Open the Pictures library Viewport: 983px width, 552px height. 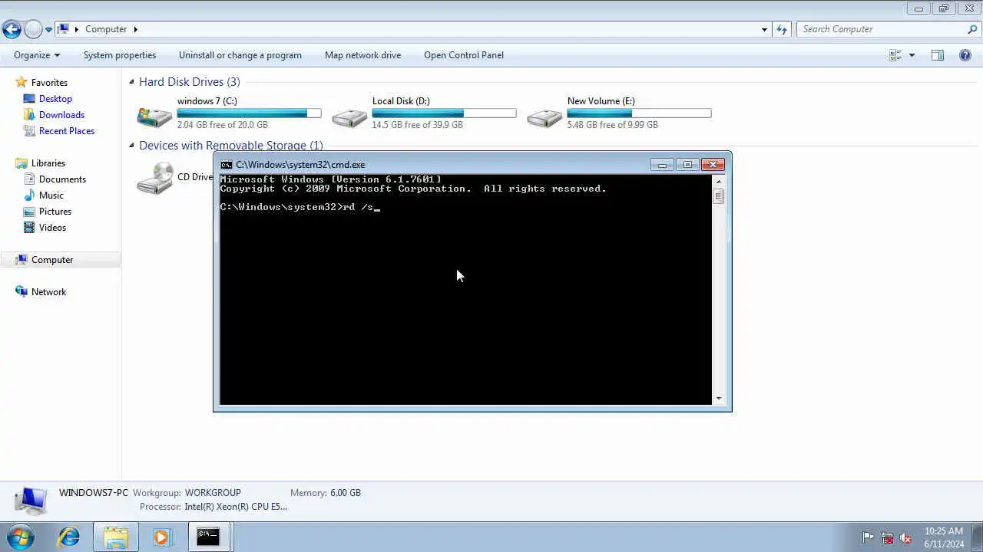(55, 212)
